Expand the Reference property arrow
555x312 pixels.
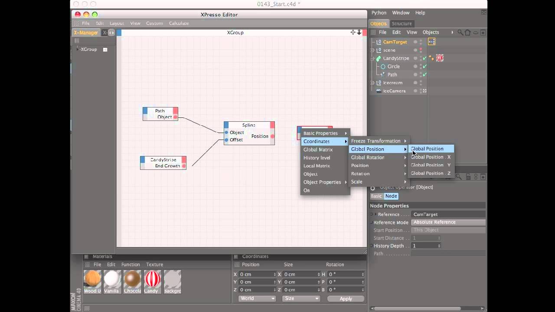[x=375, y=214]
